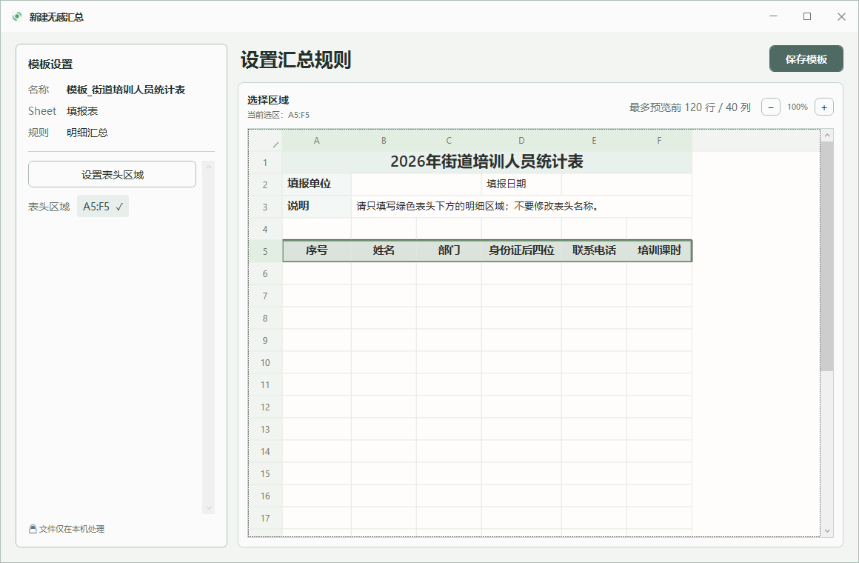Click the A5:F5 header range chip
Viewport: 859px width, 563px height.
pos(103,206)
